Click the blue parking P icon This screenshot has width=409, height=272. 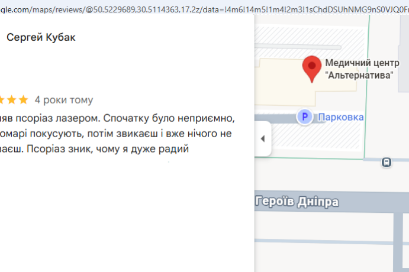point(305,116)
